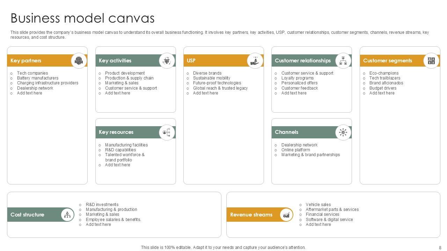Click the 'USP' header label
This screenshot has width=447, height=251.
click(x=191, y=61)
